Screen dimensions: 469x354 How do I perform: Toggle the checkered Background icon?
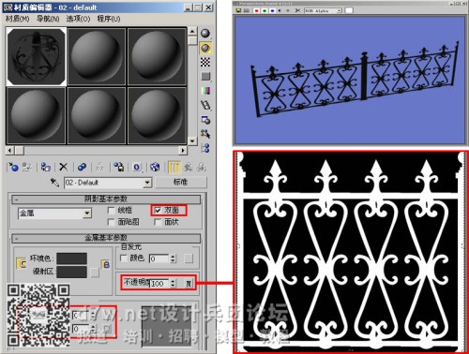205,62
